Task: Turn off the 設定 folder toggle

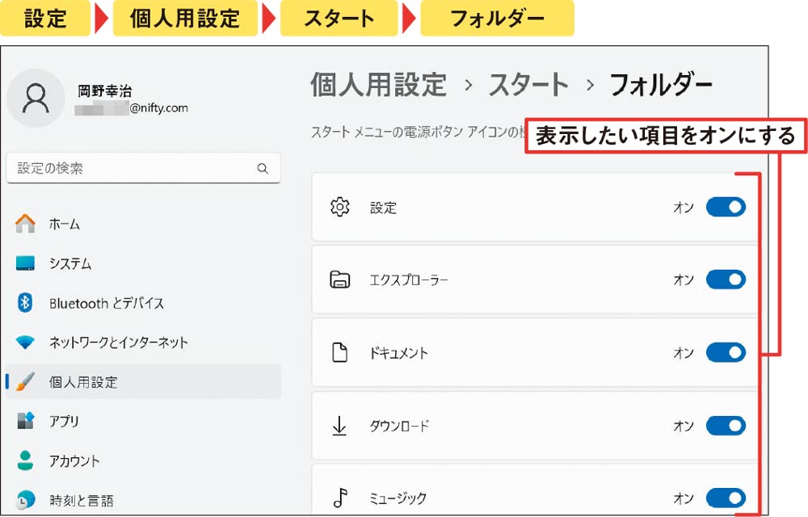Action: (x=726, y=207)
